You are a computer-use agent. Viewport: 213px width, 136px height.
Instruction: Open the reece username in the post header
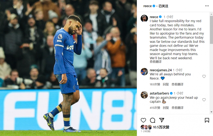tap(148, 6)
